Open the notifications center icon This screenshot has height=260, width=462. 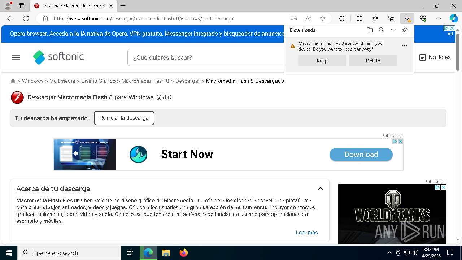450,253
